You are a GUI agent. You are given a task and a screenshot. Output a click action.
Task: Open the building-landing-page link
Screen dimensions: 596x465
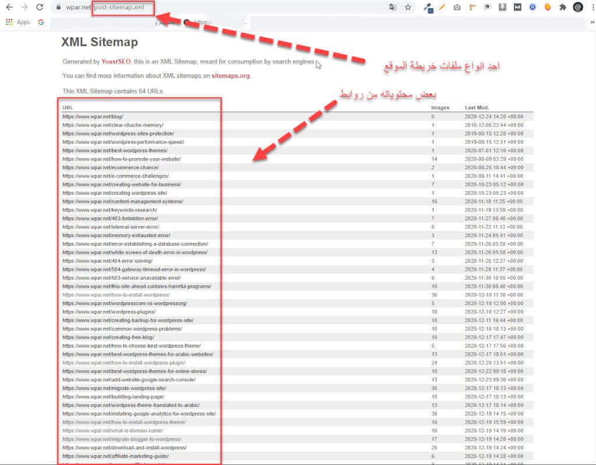(113, 396)
